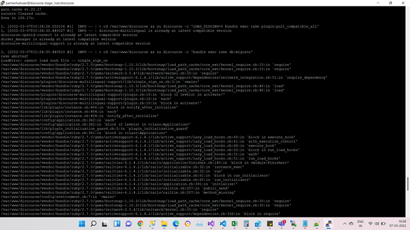Launch Microsoft Edge from the taskbar
The image size is (410, 230).
pos(176,223)
